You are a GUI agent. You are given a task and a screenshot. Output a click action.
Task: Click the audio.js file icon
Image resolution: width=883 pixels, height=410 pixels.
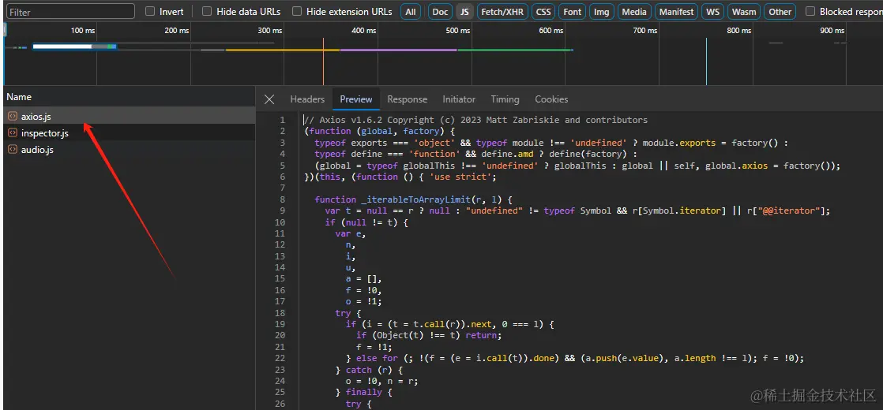[x=13, y=150]
